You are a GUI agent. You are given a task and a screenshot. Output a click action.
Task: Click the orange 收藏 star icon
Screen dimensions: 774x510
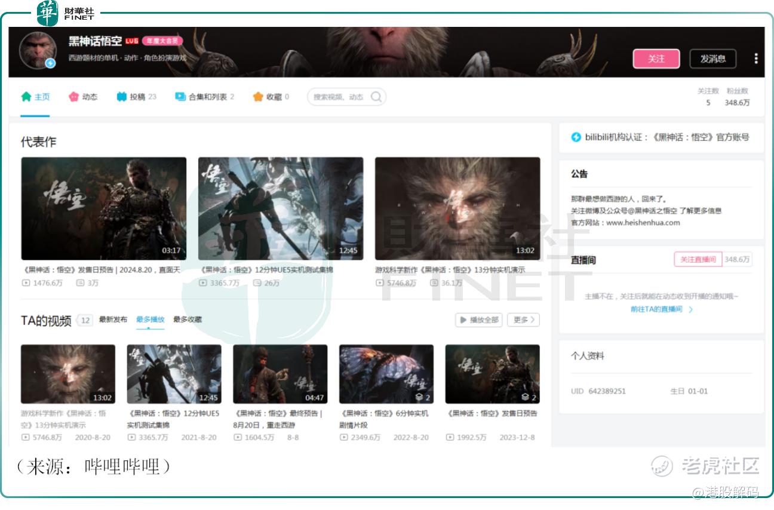point(258,97)
